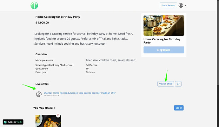Click the Tradly icon in bottom badge
This screenshot has width=219, height=127.
click(5, 122)
